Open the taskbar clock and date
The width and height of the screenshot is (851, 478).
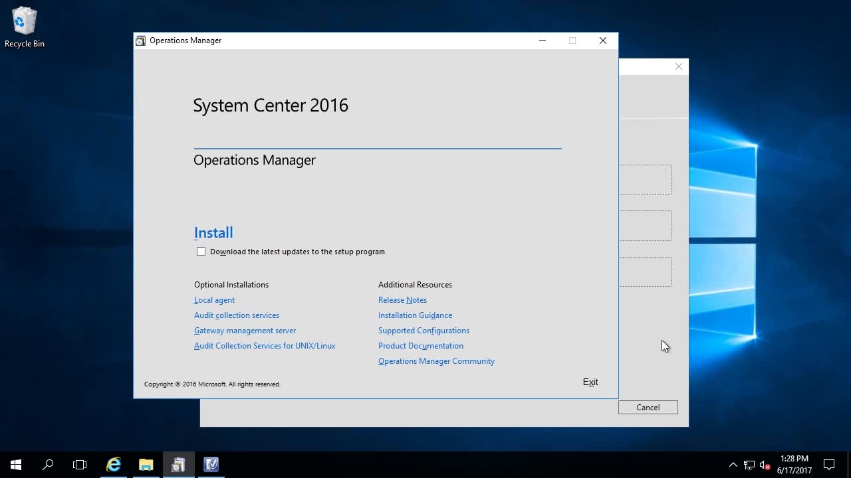pyautogui.click(x=794, y=465)
